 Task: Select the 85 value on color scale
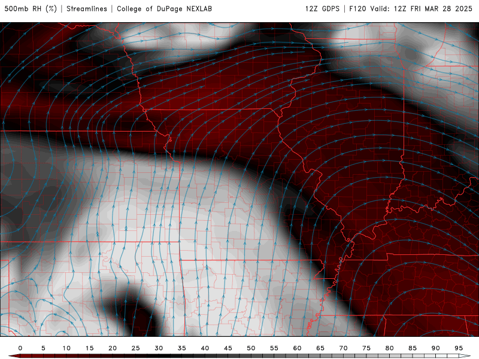coord(413,348)
